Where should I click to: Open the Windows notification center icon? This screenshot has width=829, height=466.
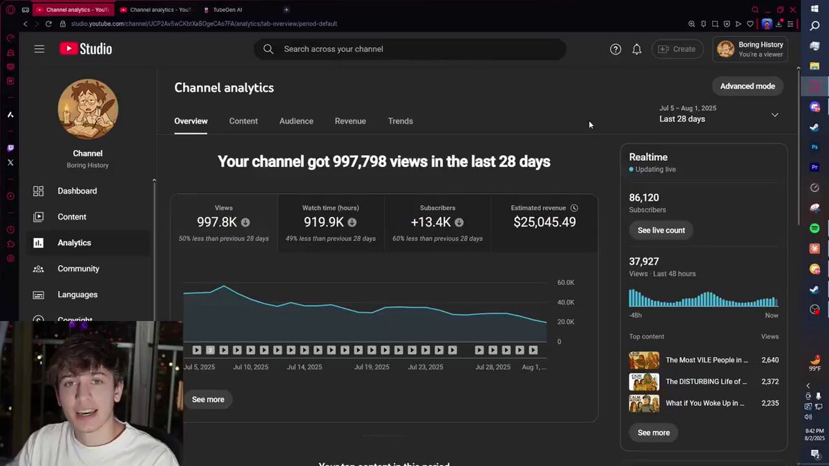click(x=815, y=454)
